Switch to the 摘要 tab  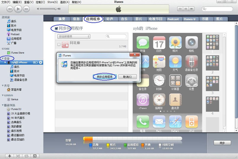point(62,19)
